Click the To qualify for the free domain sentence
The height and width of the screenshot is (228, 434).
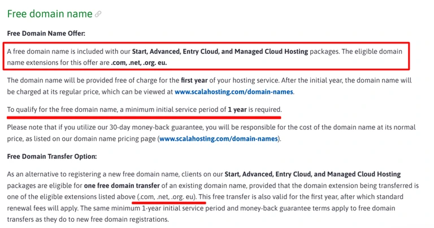point(145,109)
